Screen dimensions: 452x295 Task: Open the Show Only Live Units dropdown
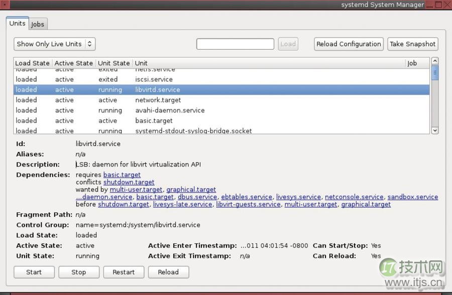[54, 44]
